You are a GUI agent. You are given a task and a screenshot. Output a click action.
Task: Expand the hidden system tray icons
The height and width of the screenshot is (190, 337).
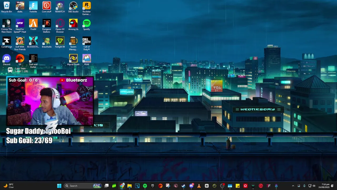pos(293,186)
